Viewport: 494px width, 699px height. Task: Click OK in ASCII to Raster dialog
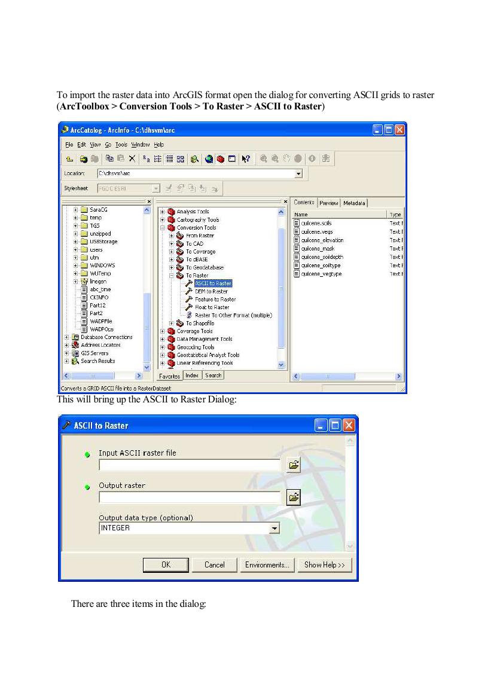click(166, 565)
